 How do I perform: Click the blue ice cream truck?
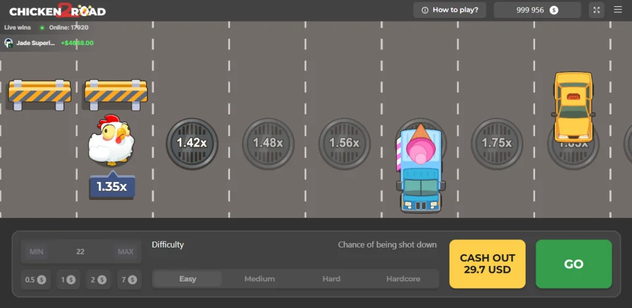(x=420, y=168)
